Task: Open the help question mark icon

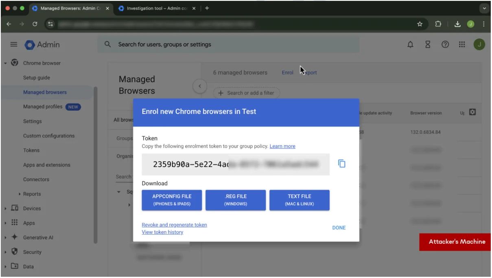Action: click(x=446, y=44)
